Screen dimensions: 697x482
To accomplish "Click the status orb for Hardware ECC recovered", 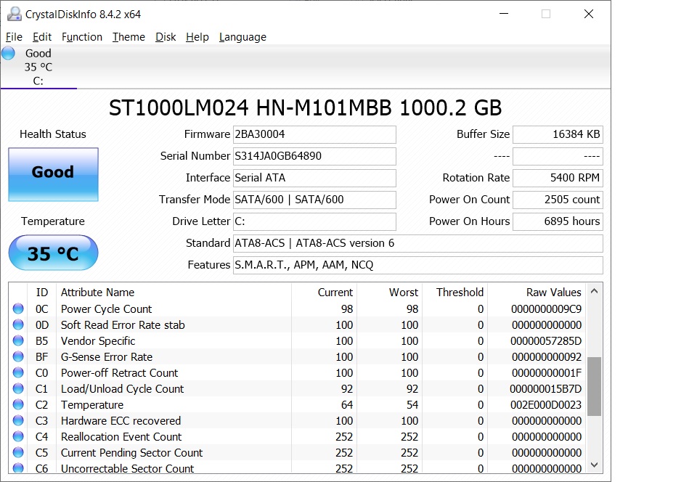I will pyautogui.click(x=18, y=420).
